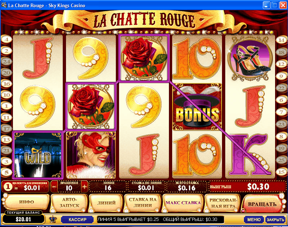Open the Кассир cashier button
288x227 pixels.
tap(77, 219)
